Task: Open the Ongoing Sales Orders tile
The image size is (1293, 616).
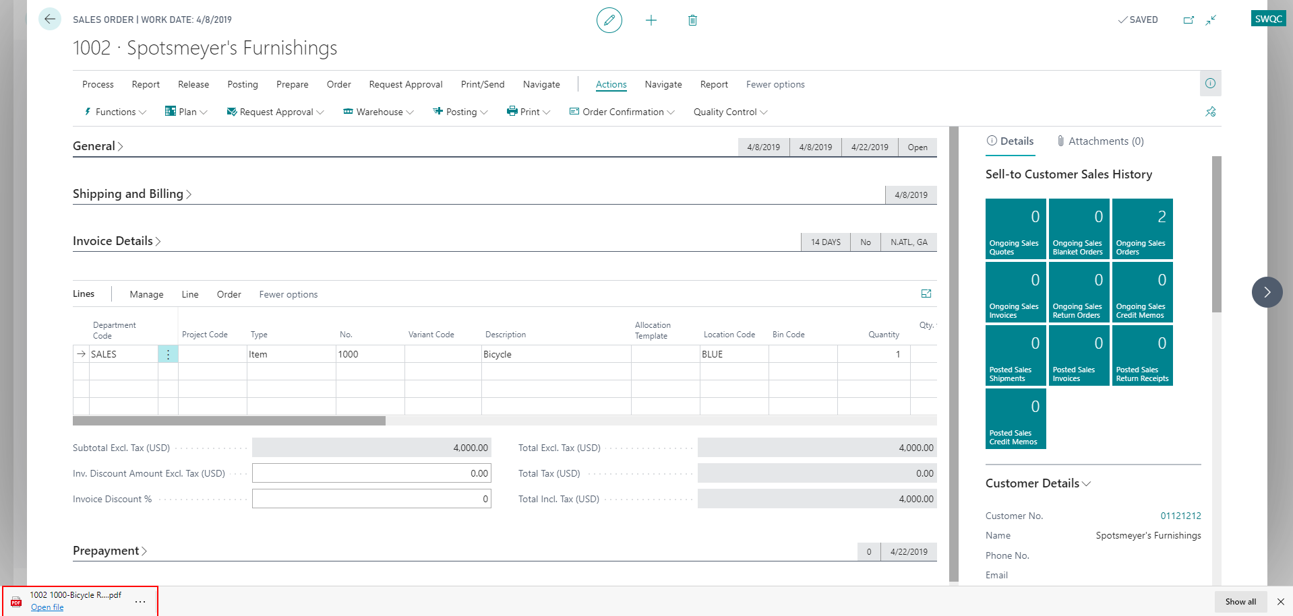Action: (1143, 229)
